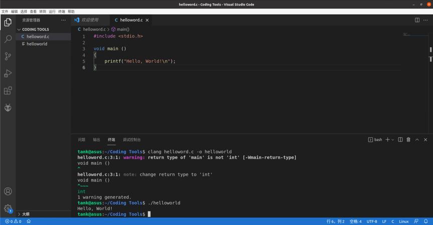Select the helloworld binary in explorer
The height and width of the screenshot is (225, 433).
(44, 44)
